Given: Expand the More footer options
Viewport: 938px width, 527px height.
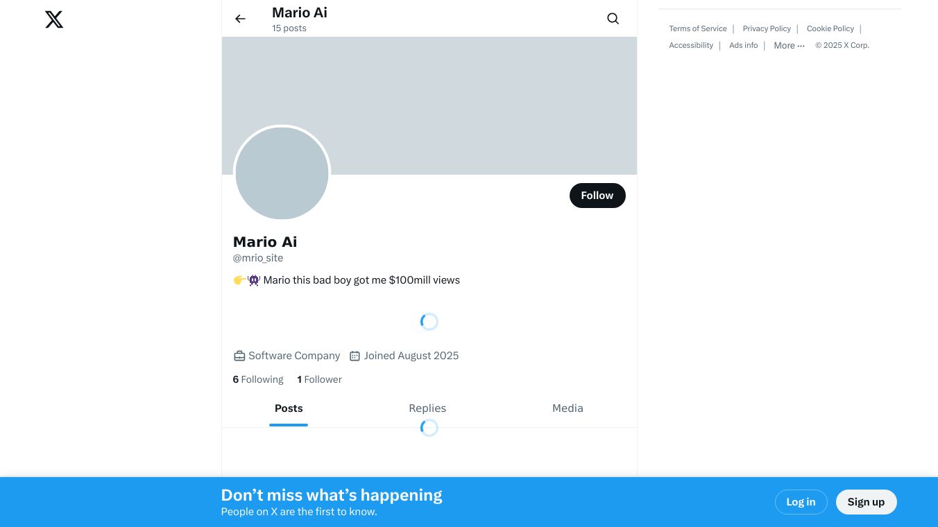Looking at the screenshot, I should pyautogui.click(x=789, y=46).
